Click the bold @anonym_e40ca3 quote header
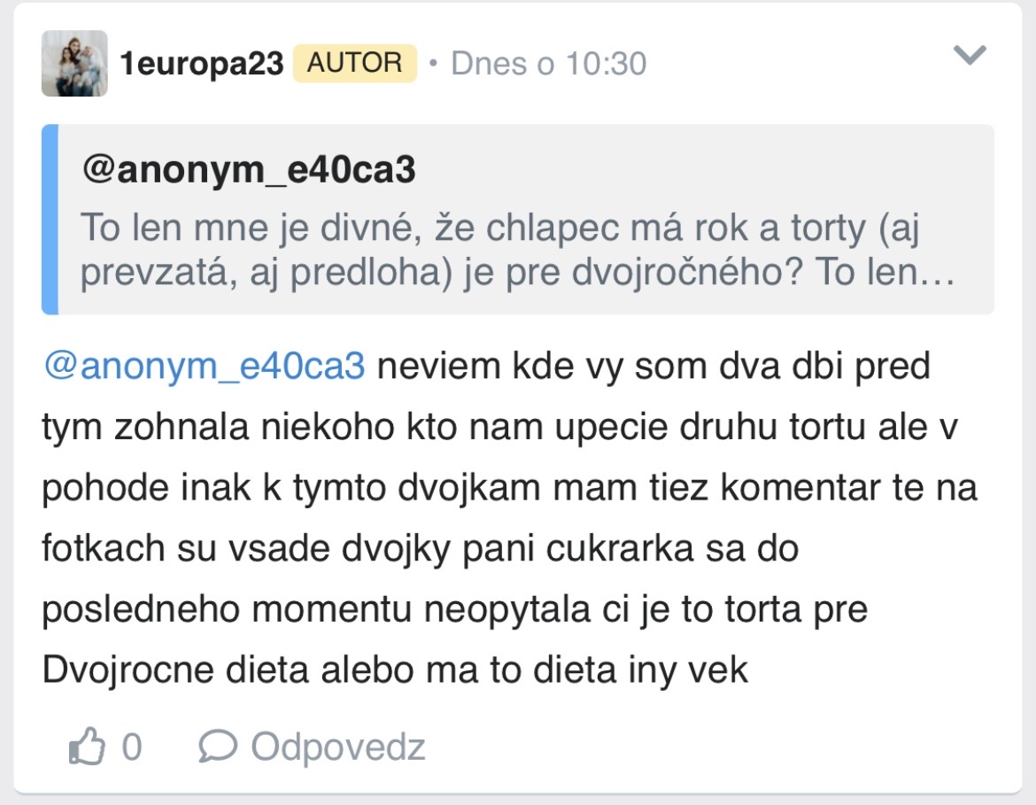The height and width of the screenshot is (805, 1036). coord(249,170)
